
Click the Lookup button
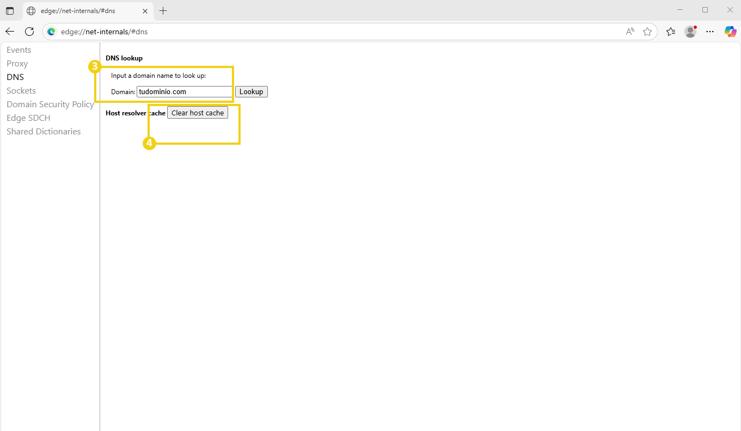point(251,91)
